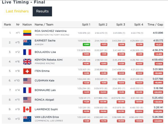
Task: Click the Colombia flag for Roa Sanchez
Action: pyautogui.click(x=27, y=33)
